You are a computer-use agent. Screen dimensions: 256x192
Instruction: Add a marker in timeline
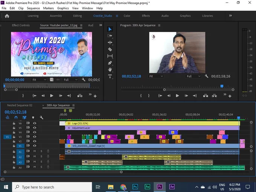(x=33, y=117)
